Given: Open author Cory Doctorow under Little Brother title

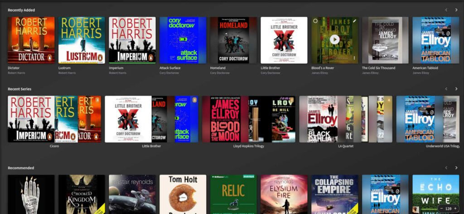Looking at the screenshot, I should pos(271,73).
